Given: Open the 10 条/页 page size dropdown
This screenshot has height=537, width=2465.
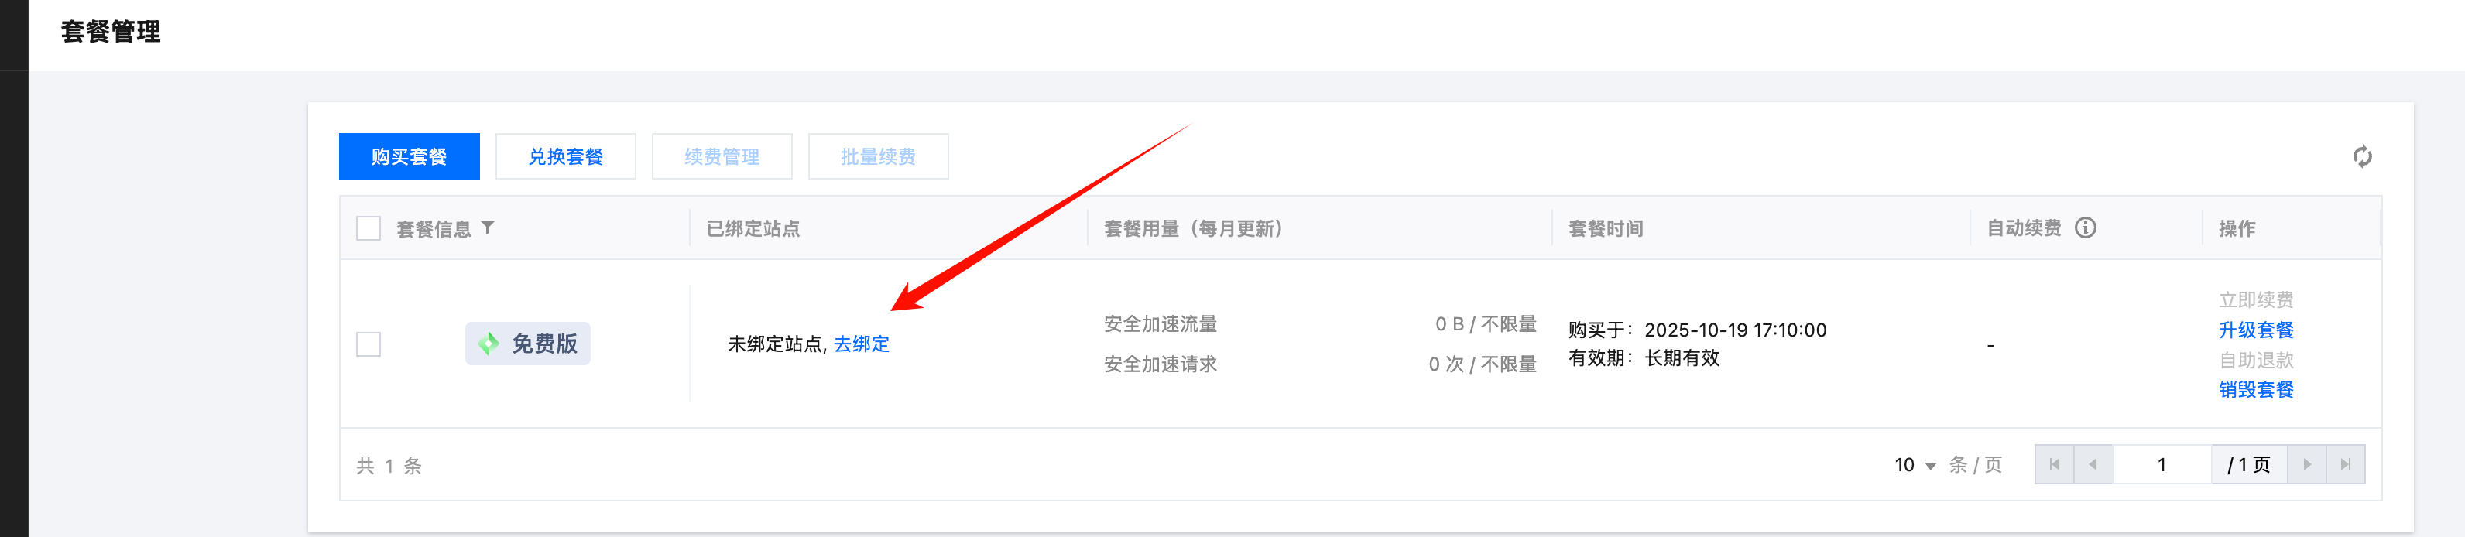Looking at the screenshot, I should pyautogui.click(x=1916, y=465).
